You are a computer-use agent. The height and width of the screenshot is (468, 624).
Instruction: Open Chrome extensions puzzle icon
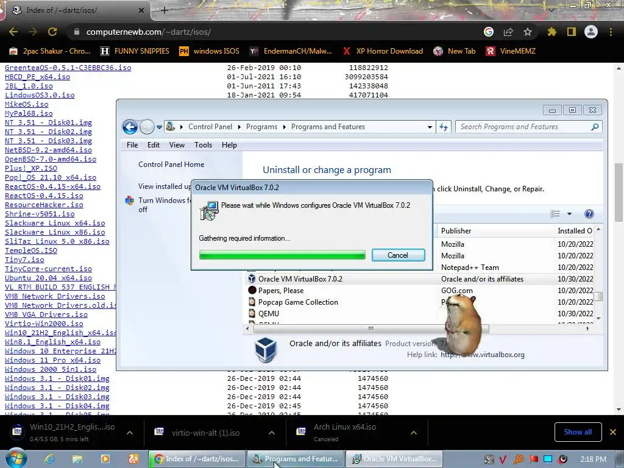coord(552,32)
